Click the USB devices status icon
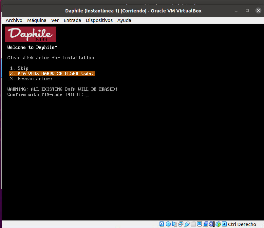 pyautogui.click(x=187, y=224)
